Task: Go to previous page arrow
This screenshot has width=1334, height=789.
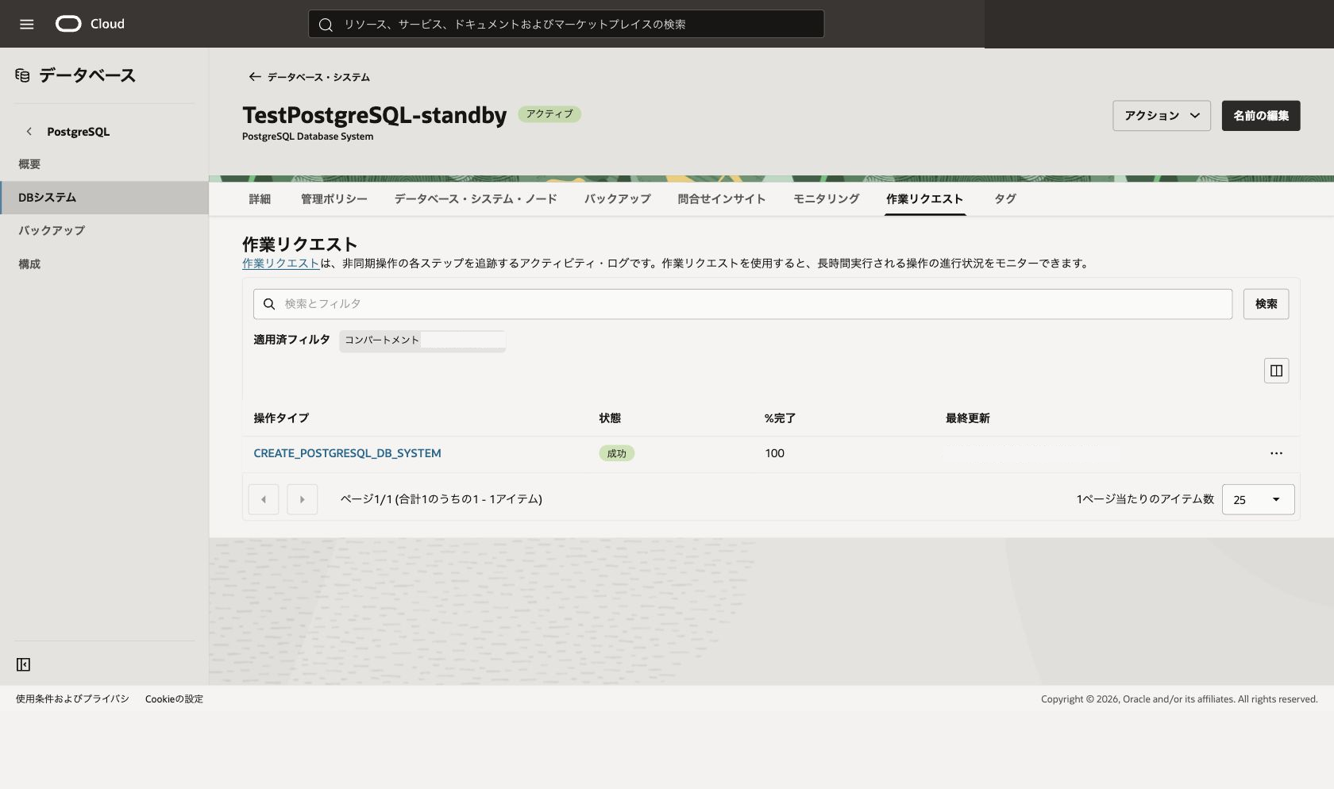Action: click(x=264, y=499)
